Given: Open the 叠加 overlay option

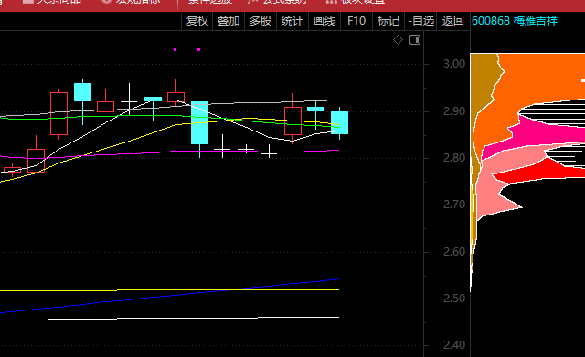Looking at the screenshot, I should pyautogui.click(x=229, y=21).
